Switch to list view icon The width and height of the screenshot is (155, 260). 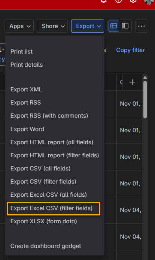[114, 26]
